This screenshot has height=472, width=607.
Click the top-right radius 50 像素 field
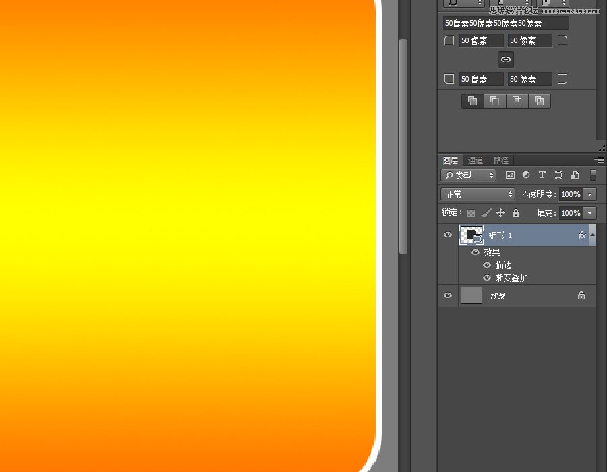(529, 40)
